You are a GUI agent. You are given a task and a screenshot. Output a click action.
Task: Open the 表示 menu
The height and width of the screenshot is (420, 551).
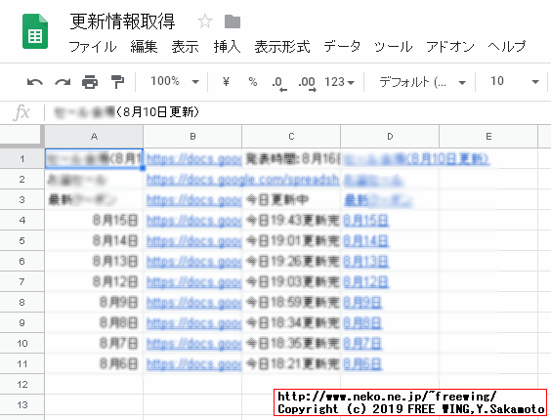[186, 46]
